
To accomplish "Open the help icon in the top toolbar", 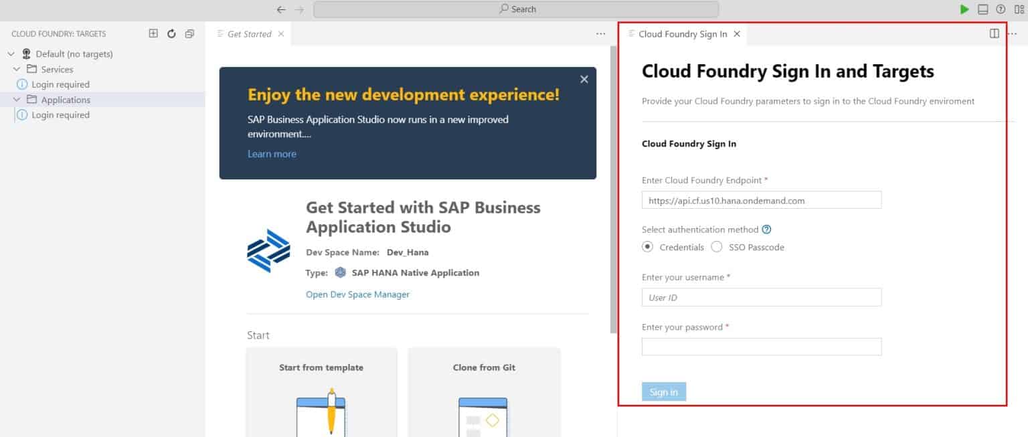I will (x=999, y=9).
